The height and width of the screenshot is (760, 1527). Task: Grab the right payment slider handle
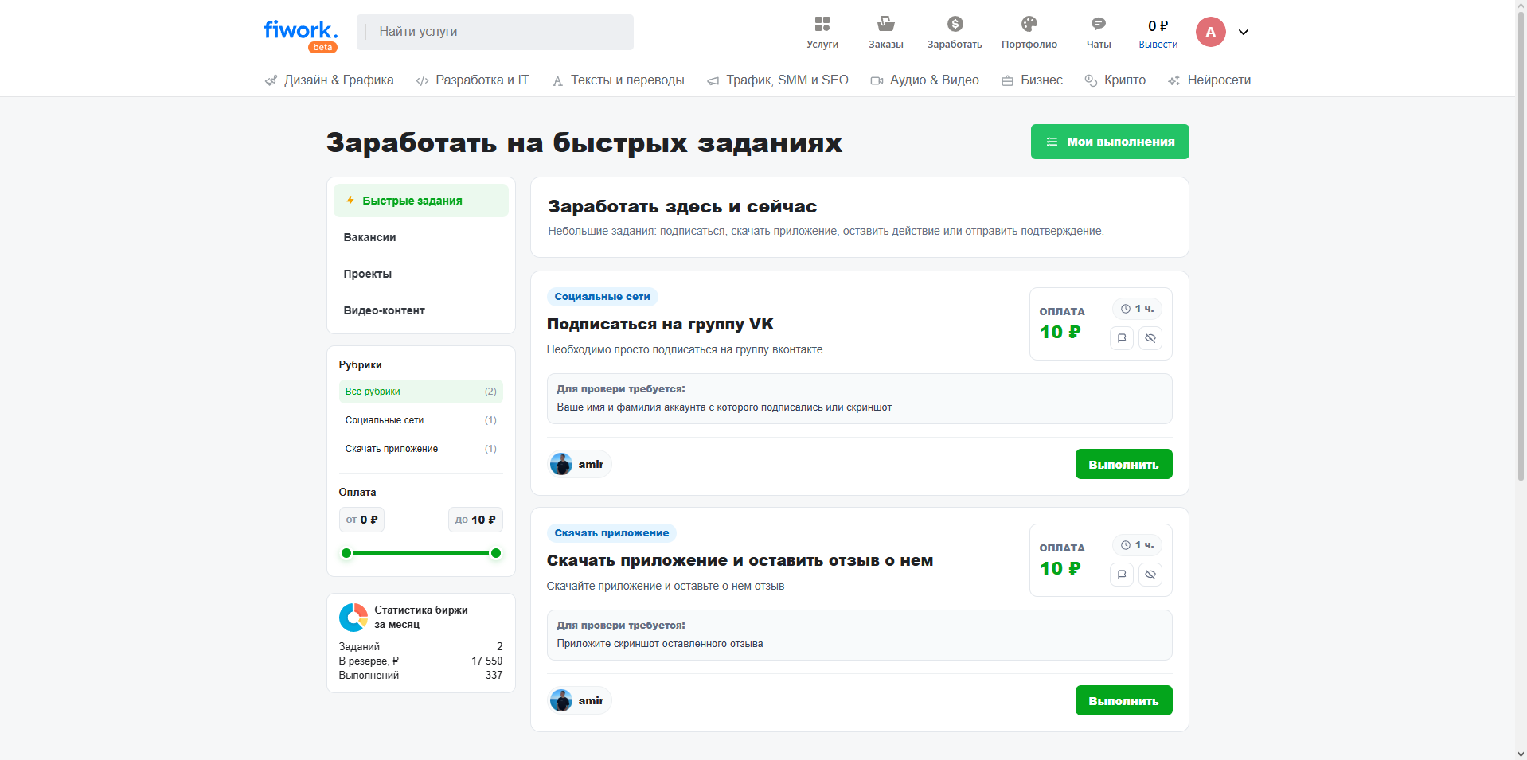[496, 553]
